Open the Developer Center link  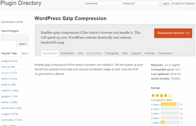point(12,22)
